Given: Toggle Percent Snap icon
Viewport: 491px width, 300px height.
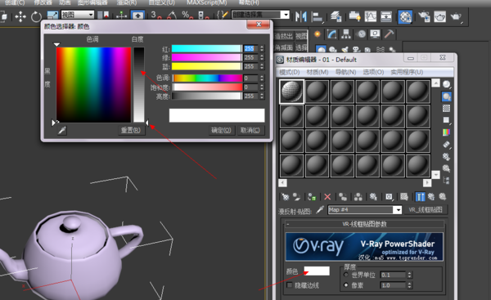Looking at the screenshot, I should tap(187, 16).
